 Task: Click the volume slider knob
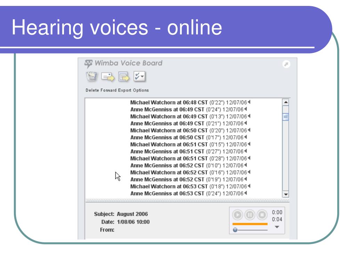235,230
